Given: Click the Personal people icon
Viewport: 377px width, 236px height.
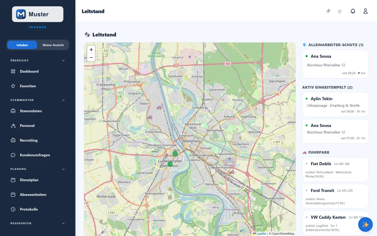Looking at the screenshot, I should point(13,126).
